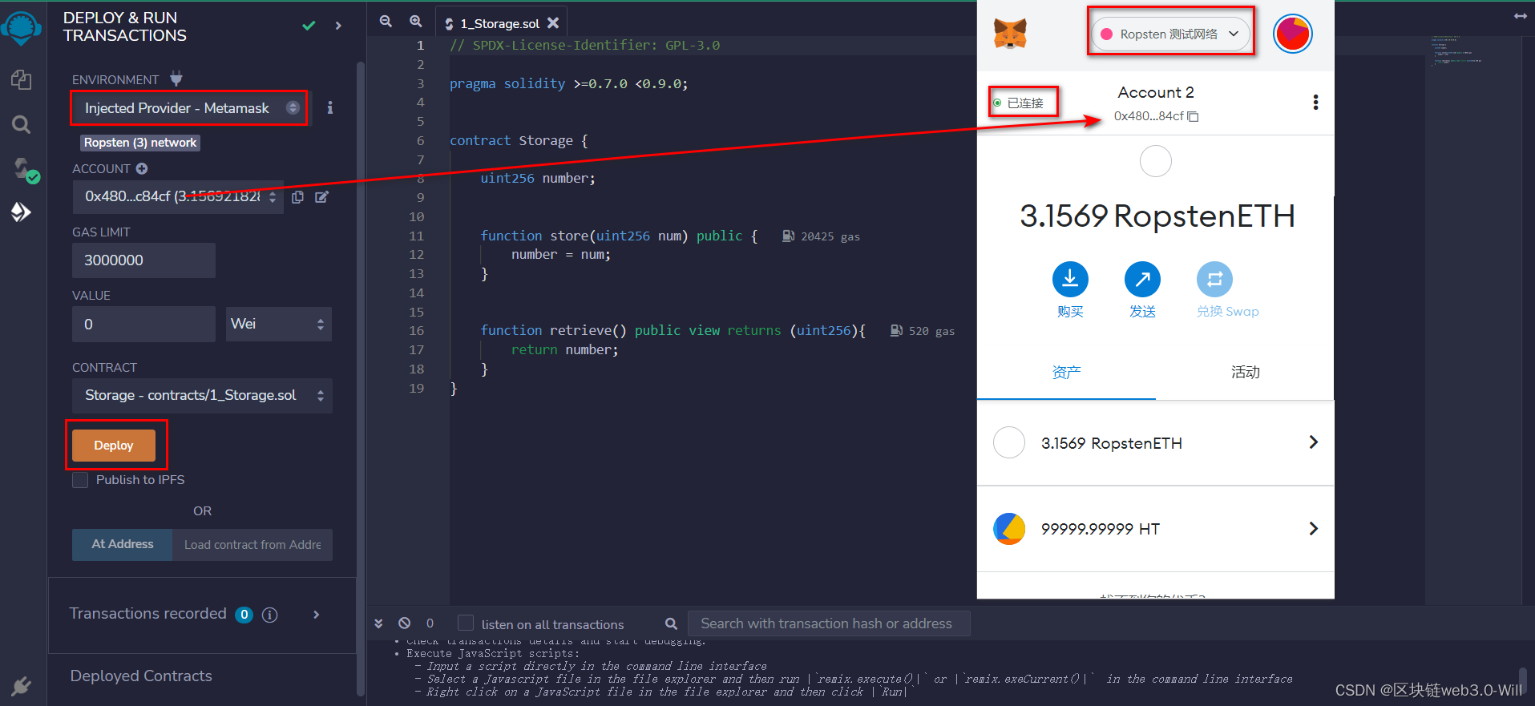
Task: Click the MetaMask Buy download icon
Action: tap(1070, 279)
